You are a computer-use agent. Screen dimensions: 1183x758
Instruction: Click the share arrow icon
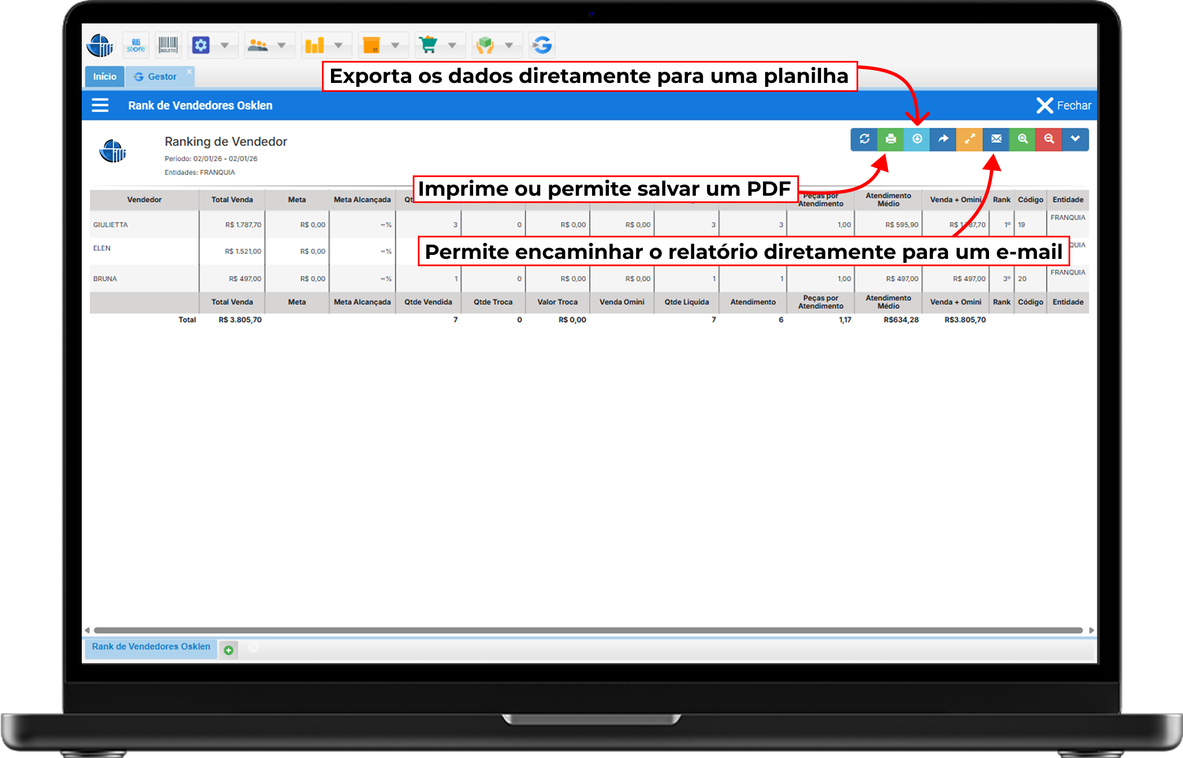pos(943,139)
